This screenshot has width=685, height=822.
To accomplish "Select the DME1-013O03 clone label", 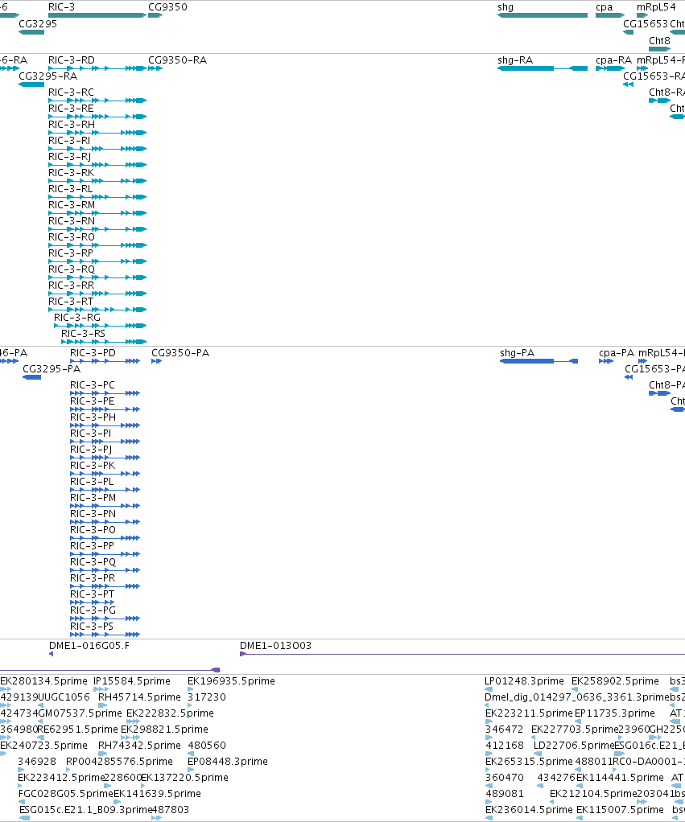I will coord(275,646).
